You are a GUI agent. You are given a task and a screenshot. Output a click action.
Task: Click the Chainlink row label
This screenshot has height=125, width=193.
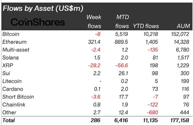(x=14, y=105)
